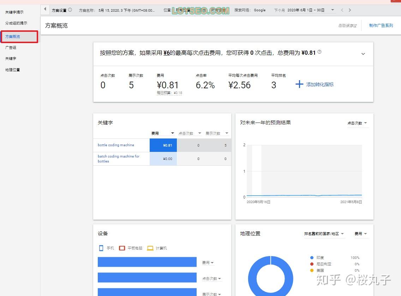
Task: Open keyword batch coding machine for bottles
Action: (x=118, y=159)
